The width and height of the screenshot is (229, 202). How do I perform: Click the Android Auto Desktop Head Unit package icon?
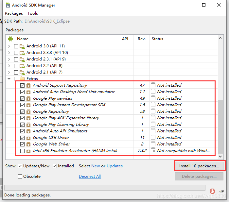click(x=28, y=92)
